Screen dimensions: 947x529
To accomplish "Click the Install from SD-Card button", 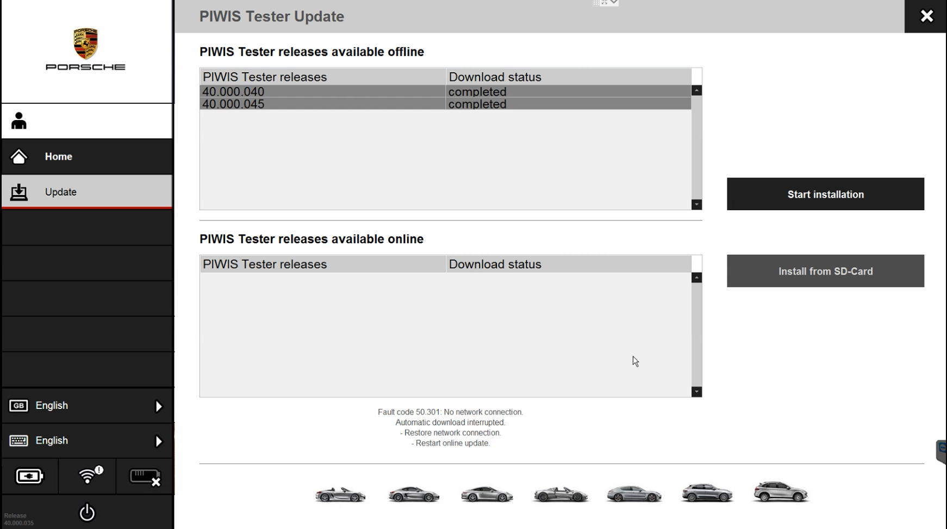I will tap(825, 271).
